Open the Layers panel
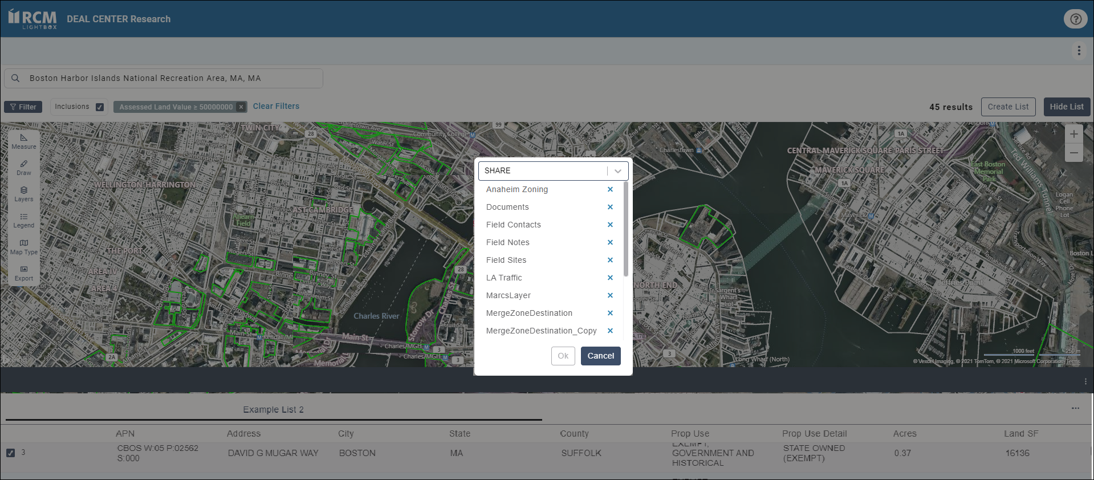The width and height of the screenshot is (1094, 480). coord(24,194)
